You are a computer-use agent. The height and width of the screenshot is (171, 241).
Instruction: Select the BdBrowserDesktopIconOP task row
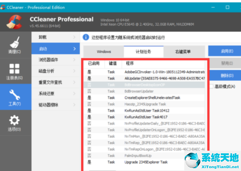point(144,85)
